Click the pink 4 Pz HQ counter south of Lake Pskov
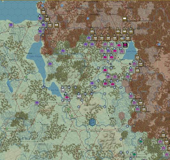This screenshot has height=160, width=170. 67,97
